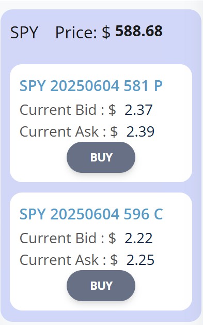Buy the SPY 581 put option

click(101, 157)
